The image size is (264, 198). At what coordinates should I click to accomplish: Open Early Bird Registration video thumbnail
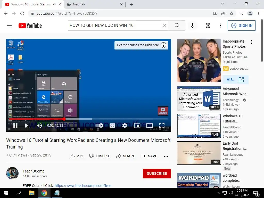[x=199, y=153]
